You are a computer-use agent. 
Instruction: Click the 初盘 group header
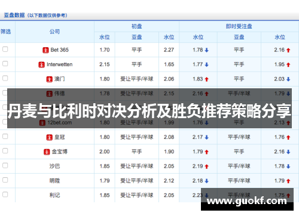pos(136,26)
